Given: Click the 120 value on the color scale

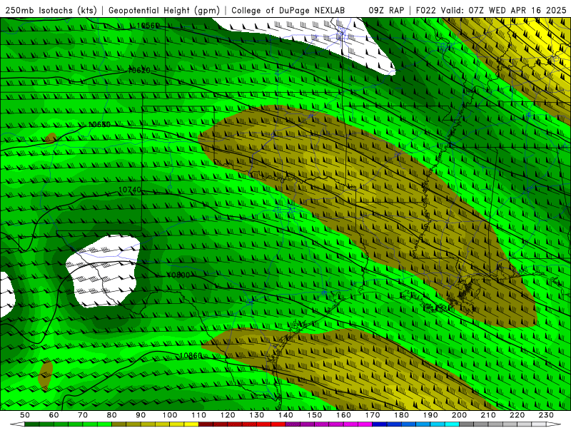Looking at the screenshot, I should [x=228, y=415].
